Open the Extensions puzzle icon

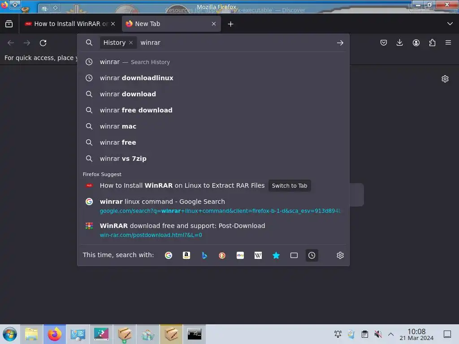click(x=432, y=43)
